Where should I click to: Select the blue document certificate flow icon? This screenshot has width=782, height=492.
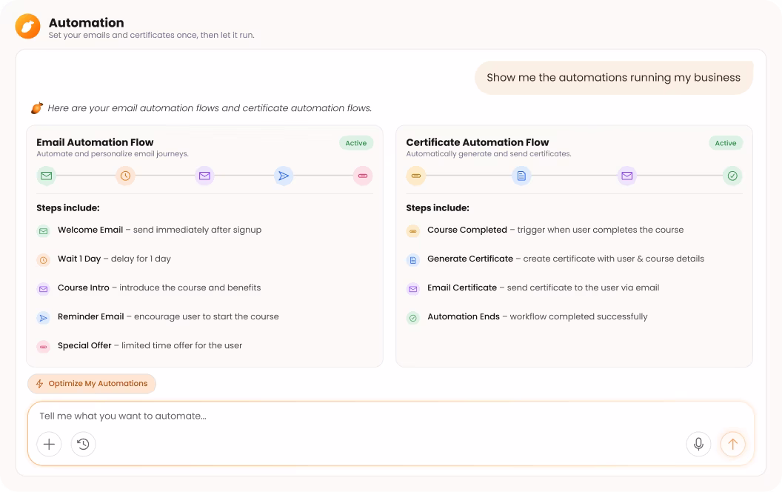click(521, 176)
